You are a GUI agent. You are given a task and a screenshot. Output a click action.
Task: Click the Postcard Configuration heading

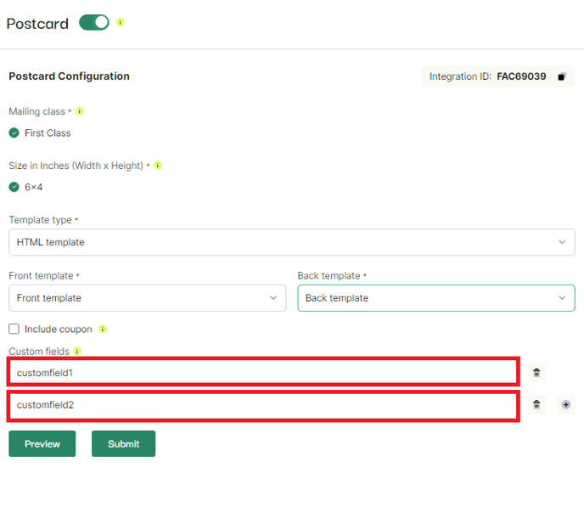pos(70,76)
